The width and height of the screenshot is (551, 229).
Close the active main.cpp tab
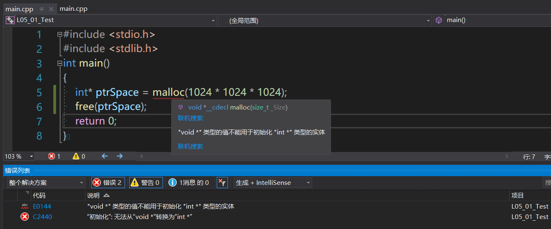(51, 9)
